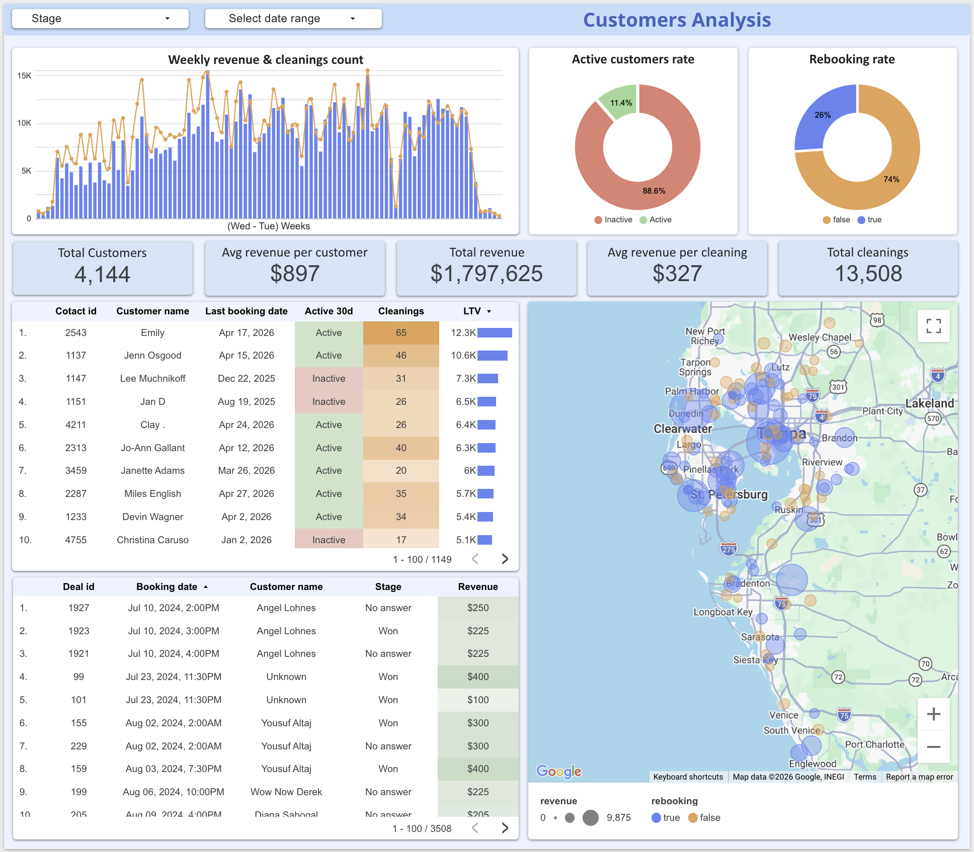Screen dimensions: 974x852
Task: Click Devin Wagner customer name
Action: [153, 517]
